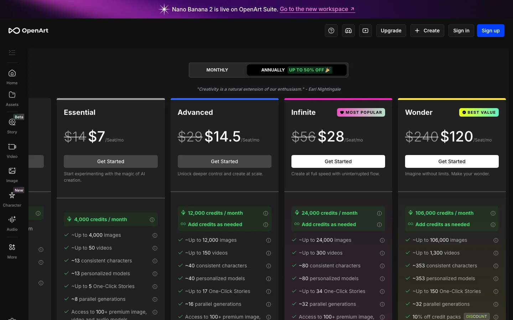Open the Create menu in the header
The width and height of the screenshot is (513, 320).
(x=427, y=31)
